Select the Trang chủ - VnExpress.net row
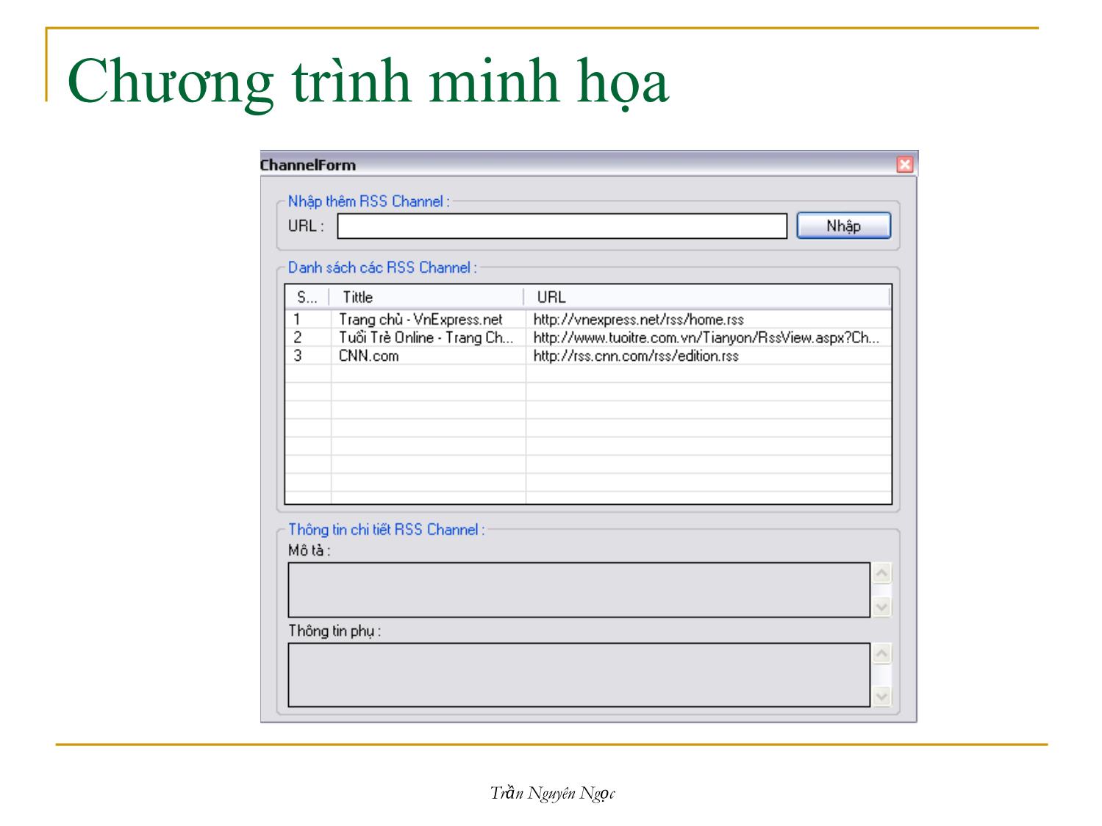 tap(588, 320)
